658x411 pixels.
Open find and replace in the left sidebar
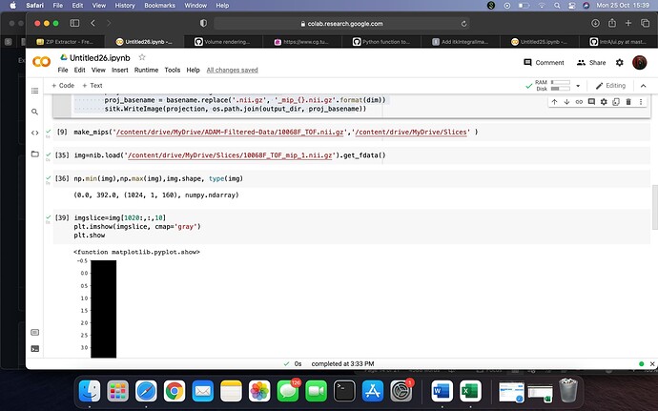35,112
